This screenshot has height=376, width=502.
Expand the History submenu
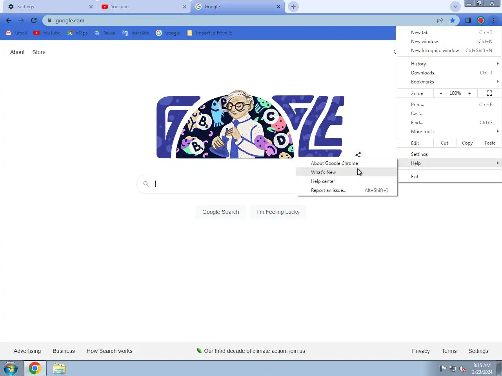449,64
